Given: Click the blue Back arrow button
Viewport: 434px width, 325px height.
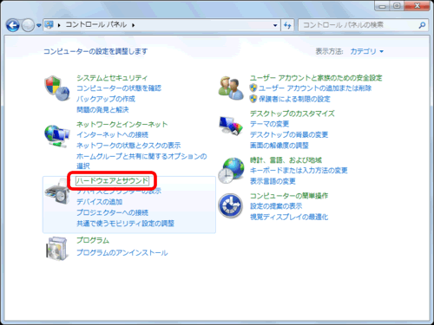Looking at the screenshot, I should tap(13, 25).
